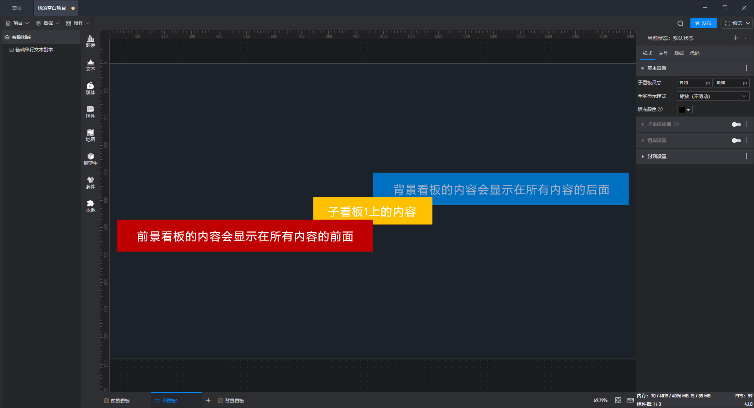Collapse the 基本设置 section
The width and height of the screenshot is (754, 408).
pyautogui.click(x=642, y=68)
